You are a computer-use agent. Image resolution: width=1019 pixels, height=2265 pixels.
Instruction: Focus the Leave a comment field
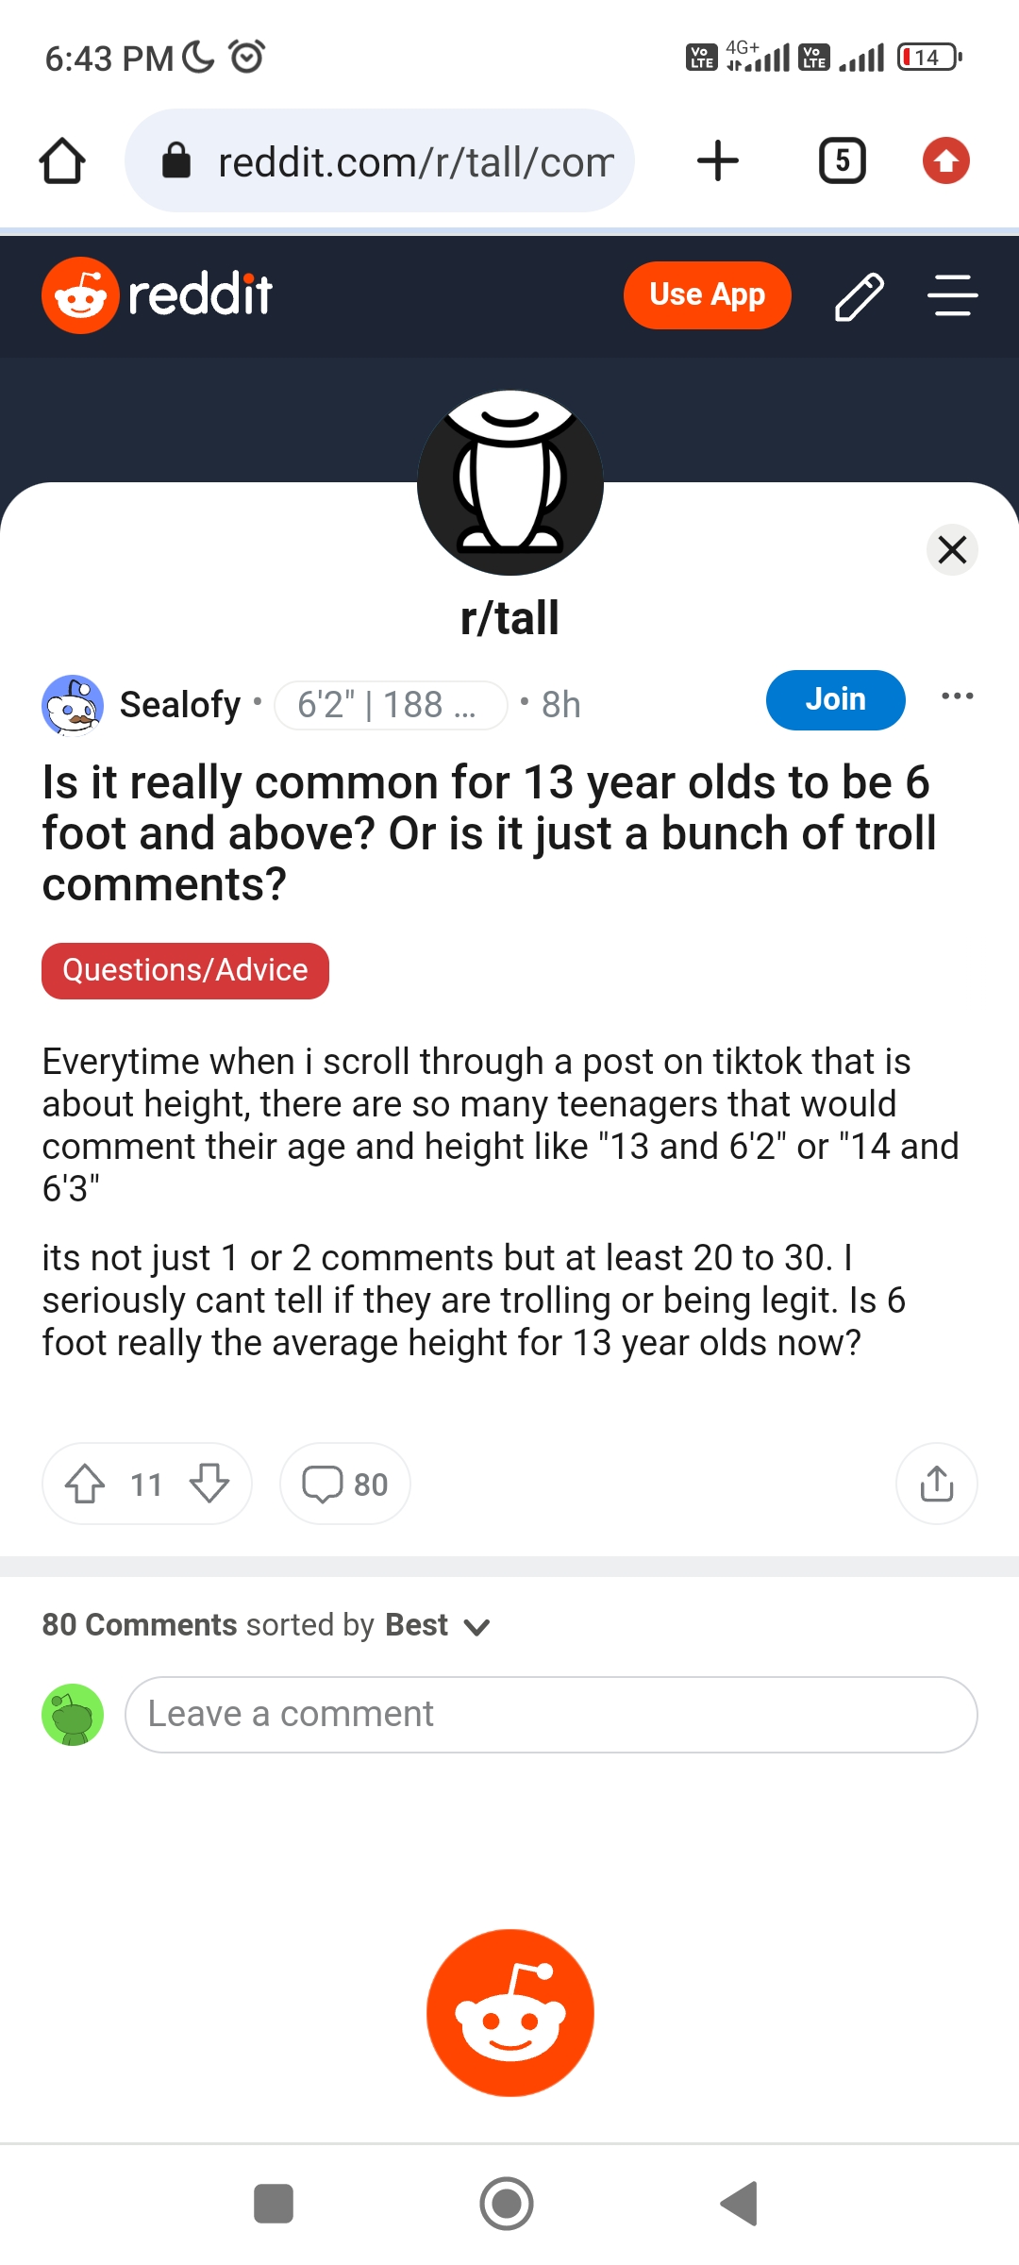(x=551, y=1715)
